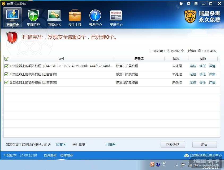224x170 pixels.
Task: Click the skin (shirt) icon in title bar
Action: tap(181, 4)
